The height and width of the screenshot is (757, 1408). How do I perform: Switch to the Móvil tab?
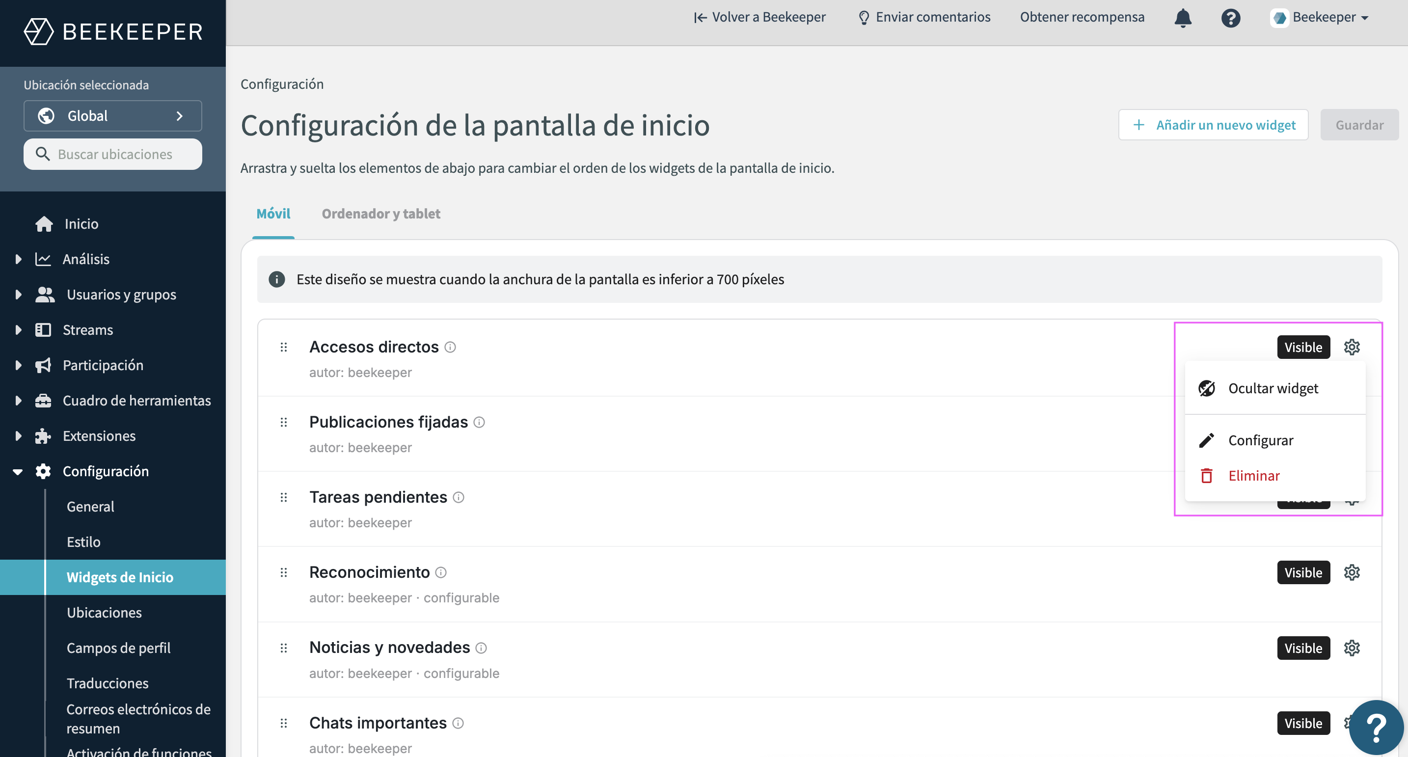pyautogui.click(x=273, y=213)
